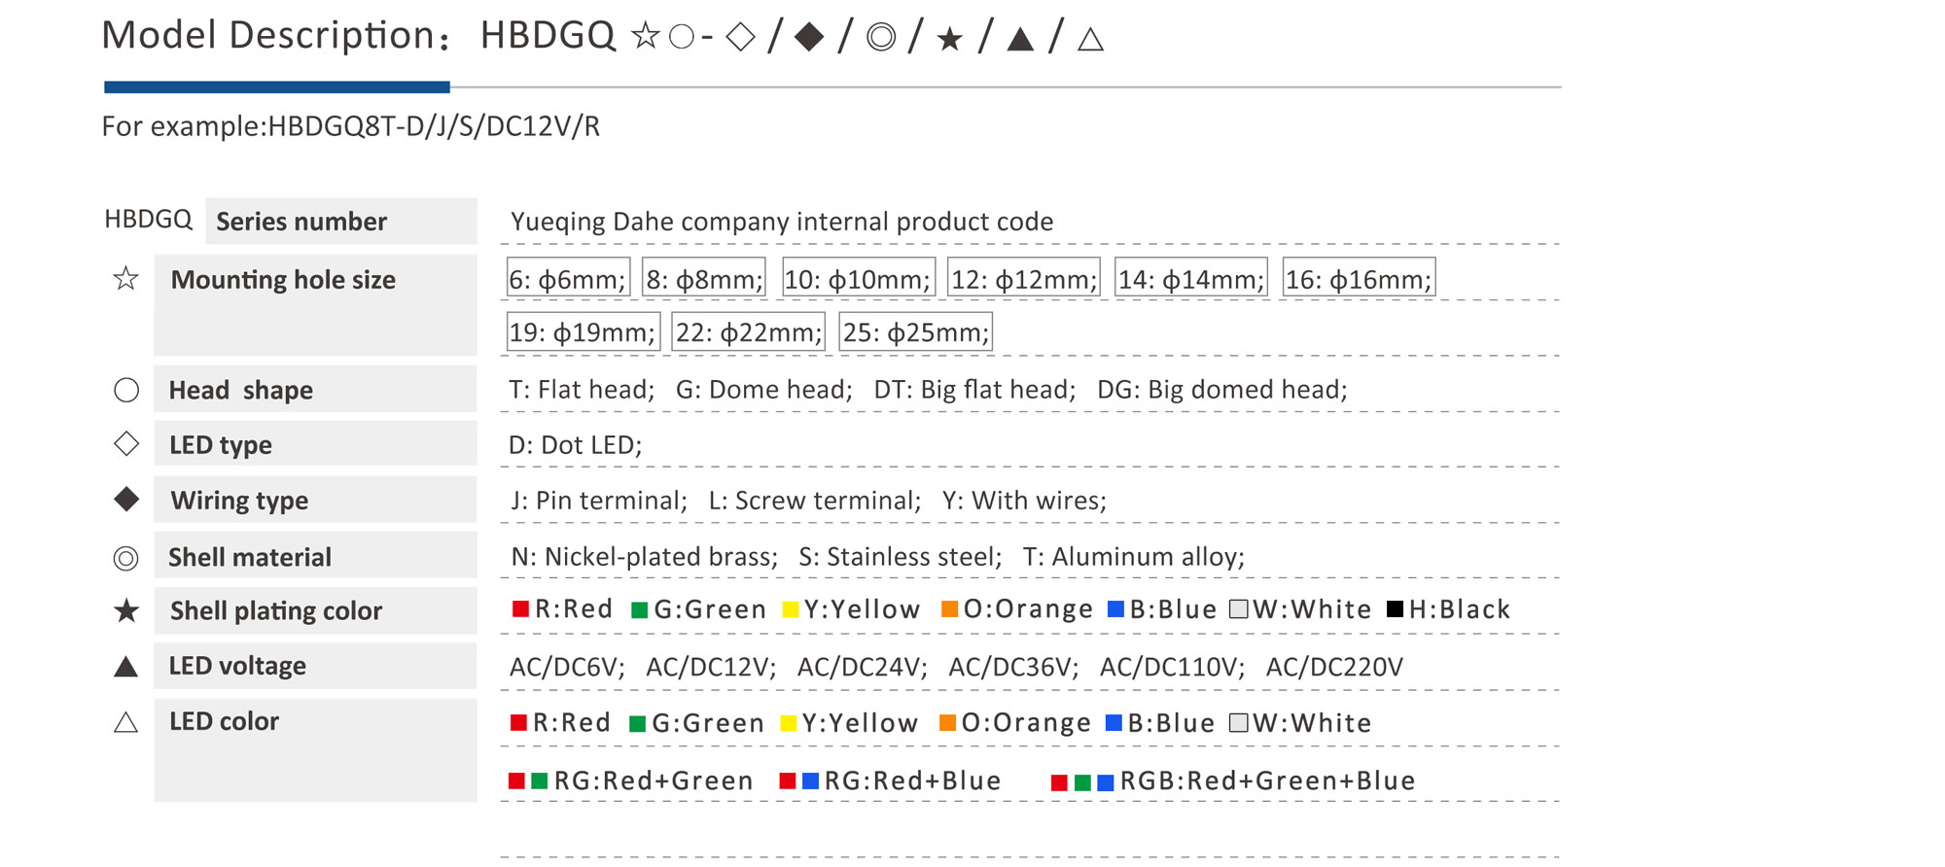
Task: Click the 'Series number' label
Action: click(x=301, y=222)
